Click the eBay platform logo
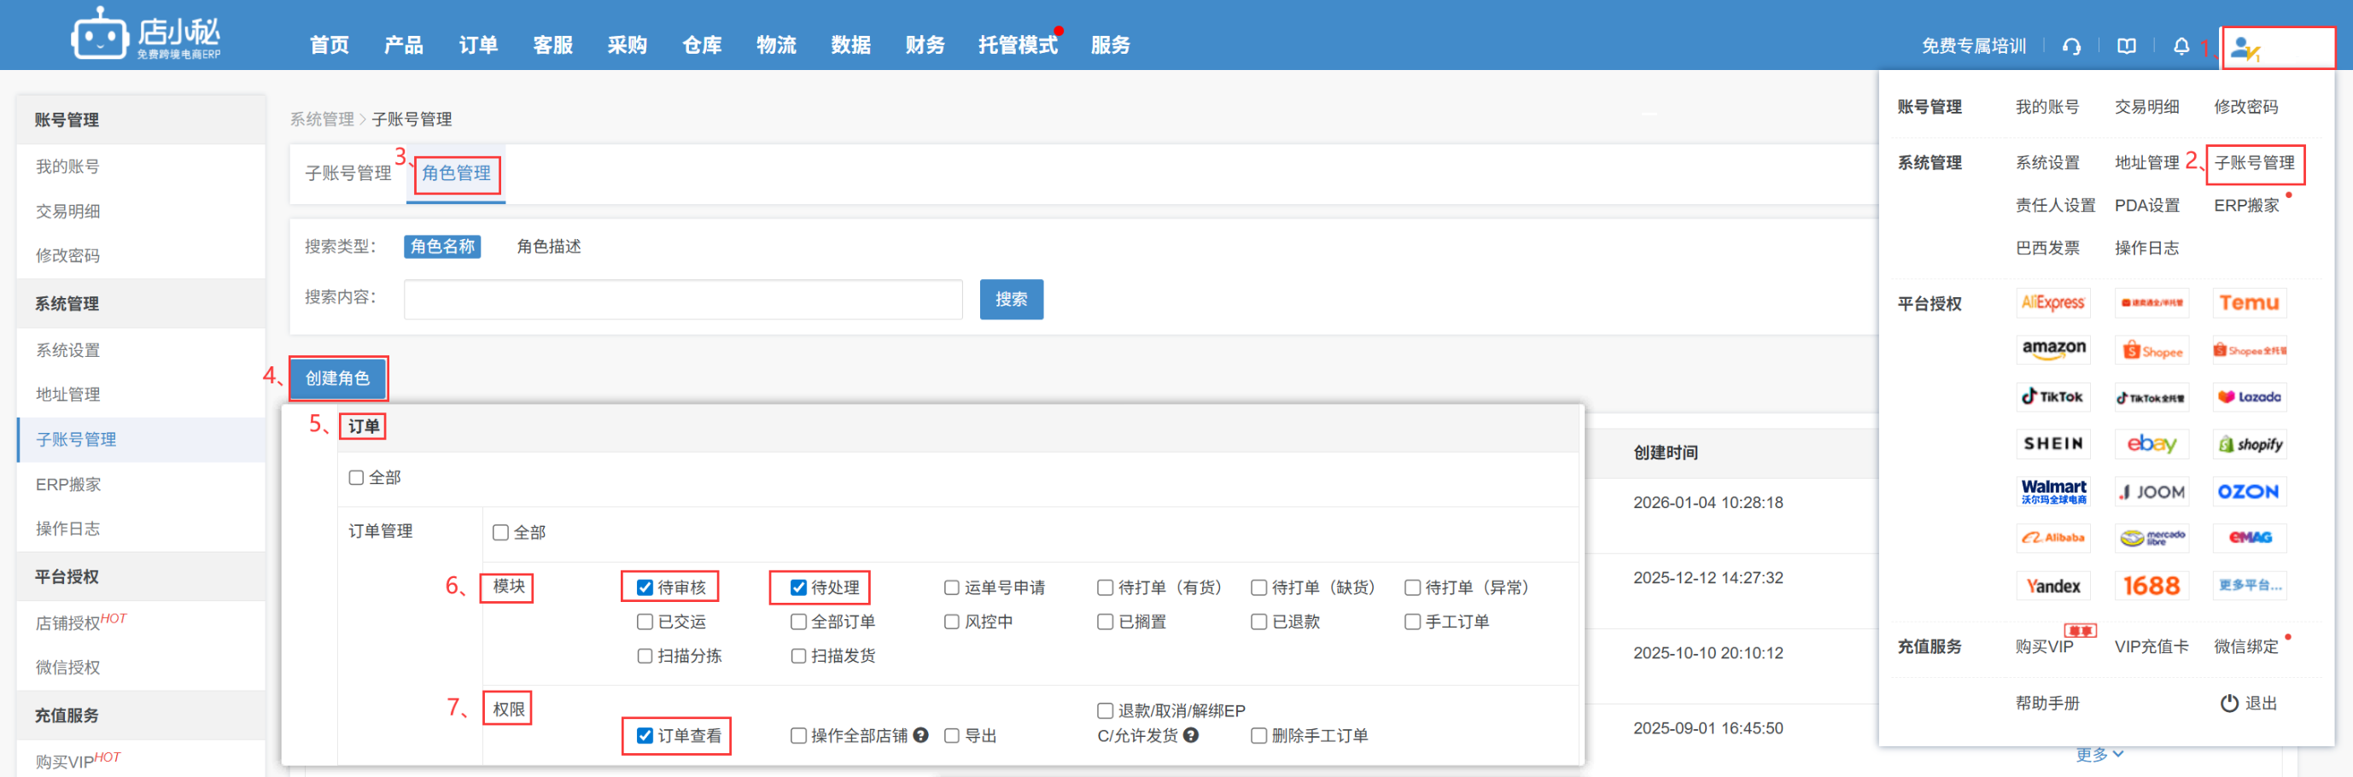 (2152, 444)
